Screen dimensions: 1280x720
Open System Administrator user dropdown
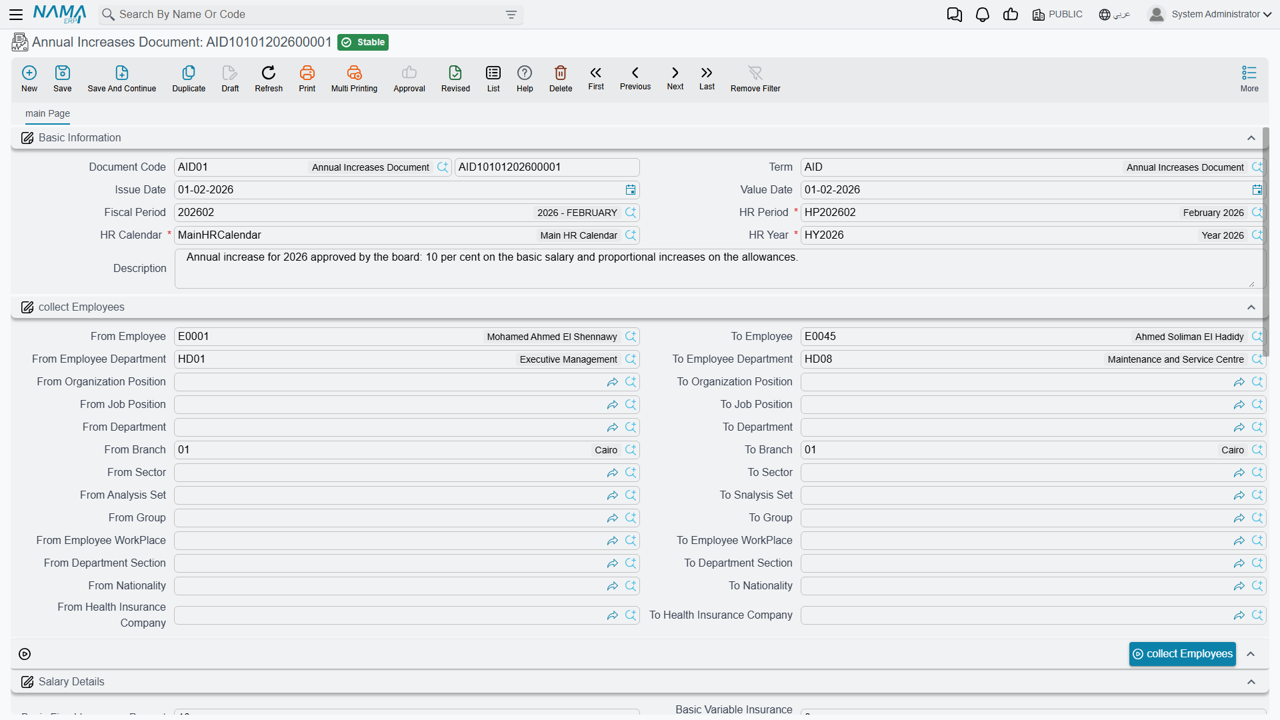1210,15
